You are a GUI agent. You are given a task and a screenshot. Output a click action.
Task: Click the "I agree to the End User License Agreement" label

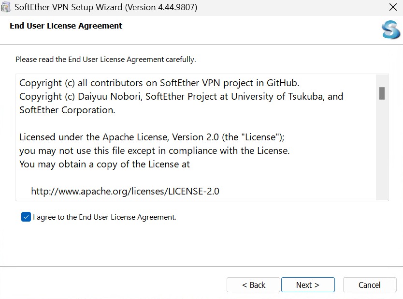pyautogui.click(x=104, y=217)
